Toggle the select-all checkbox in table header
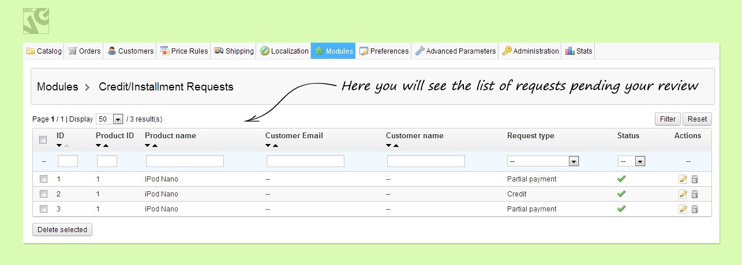The width and height of the screenshot is (742, 265). 43,139
